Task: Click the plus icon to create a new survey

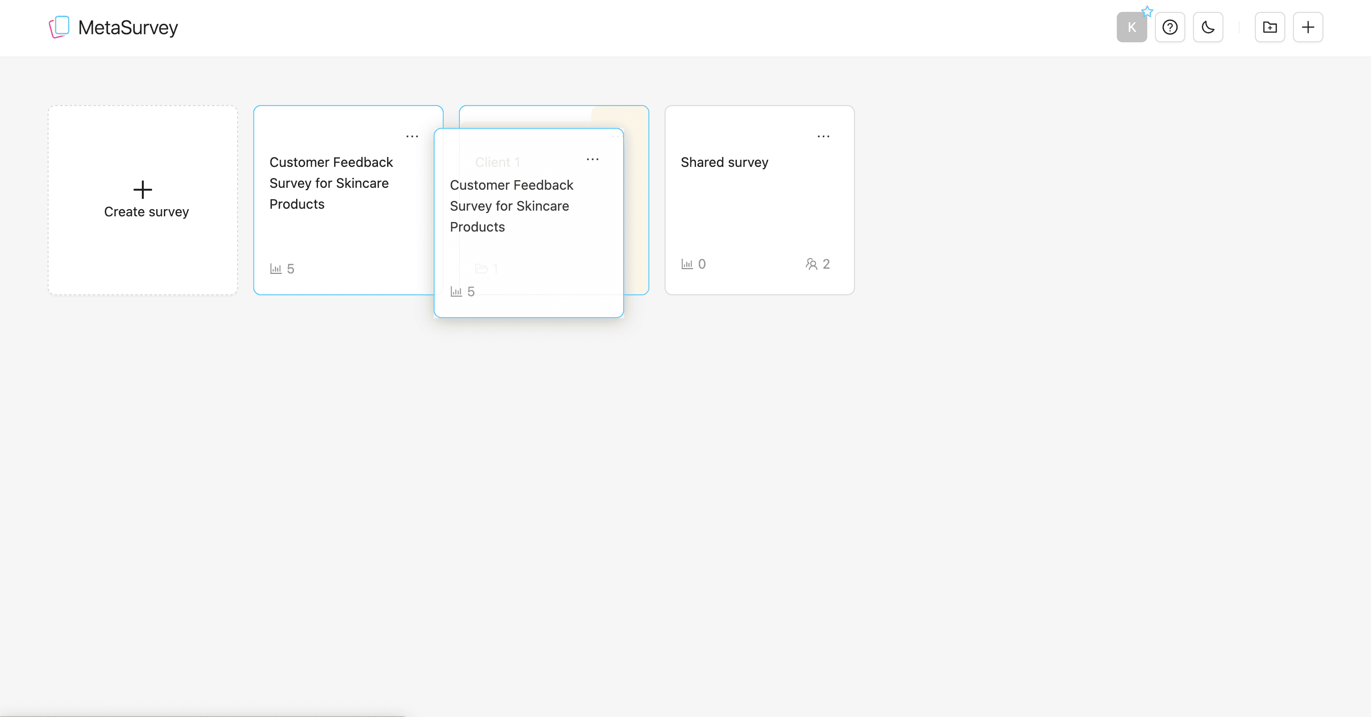Action: pos(1308,27)
